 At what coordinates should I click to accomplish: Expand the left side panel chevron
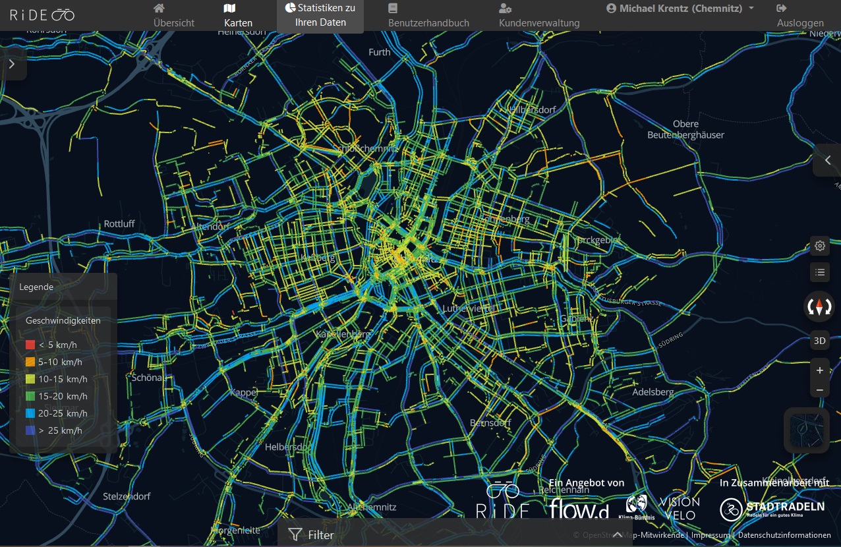(13, 64)
